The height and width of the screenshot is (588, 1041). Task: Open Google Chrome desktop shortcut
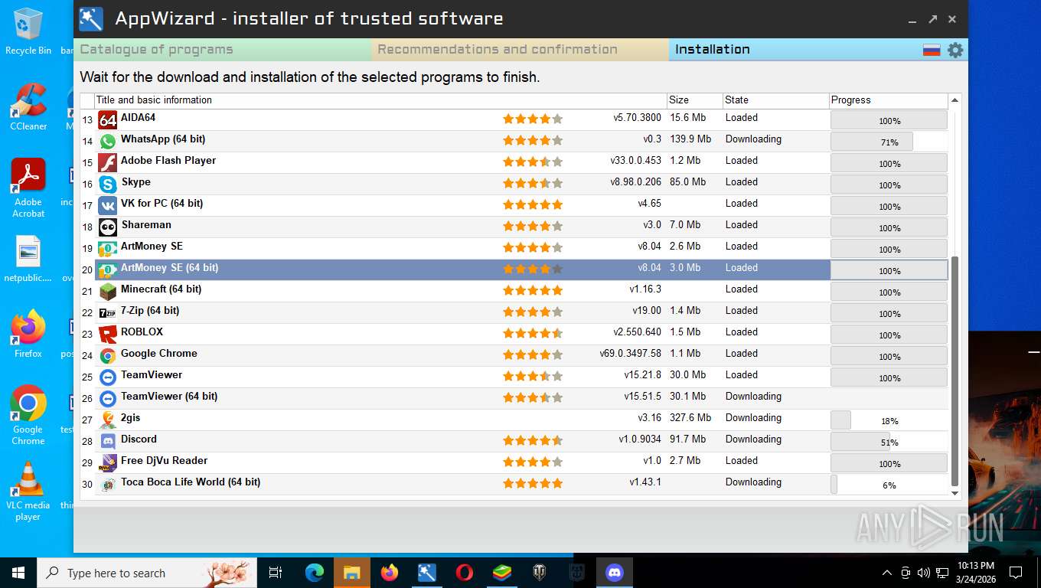point(28,415)
